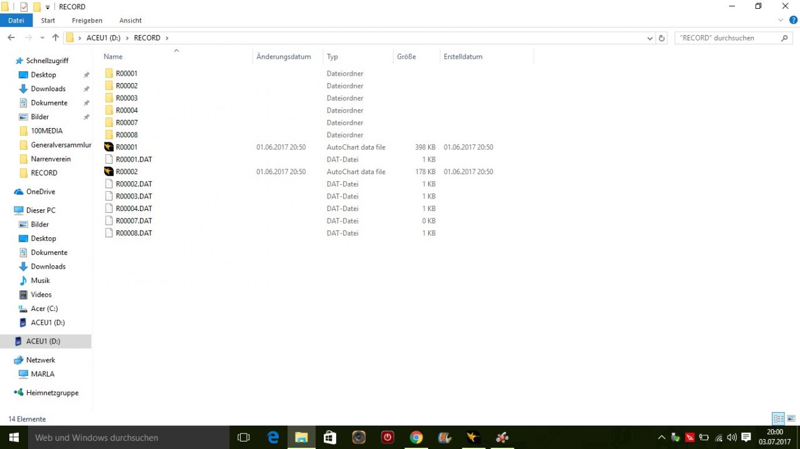
Task: Select the R00002 AutoChart file icon
Action: tap(109, 172)
